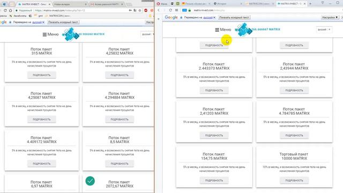The height and width of the screenshot is (193, 343).
Task: Open the Настройки dropdown in Opera translate bar
Action: tap(330, 18)
